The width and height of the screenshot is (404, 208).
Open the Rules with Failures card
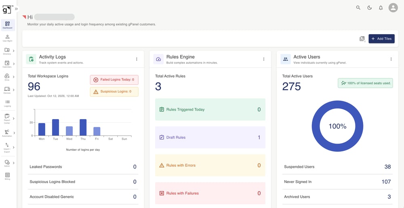[210, 194]
